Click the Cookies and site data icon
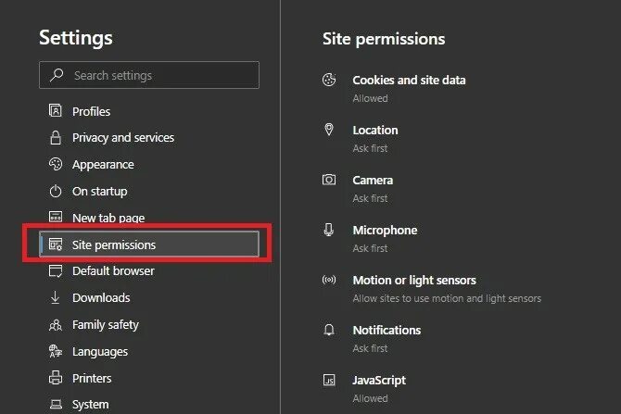The width and height of the screenshot is (621, 414). point(329,81)
